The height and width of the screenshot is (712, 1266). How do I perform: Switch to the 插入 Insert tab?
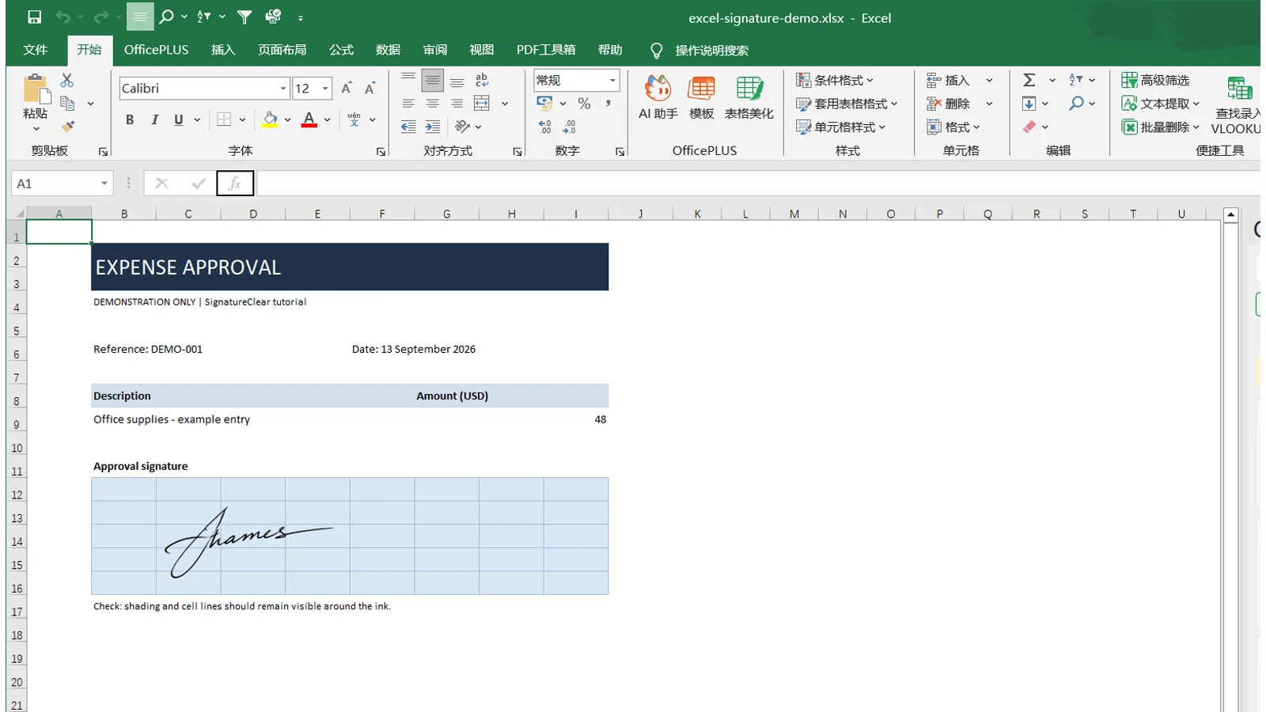pos(223,50)
